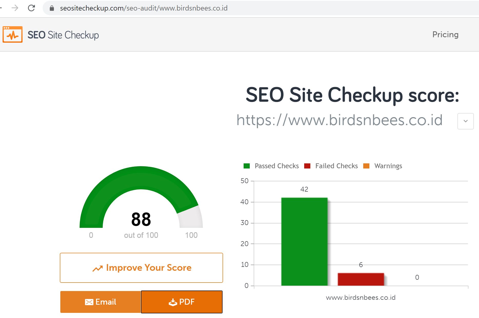Image resolution: width=479 pixels, height=318 pixels.
Task: Open the URL dropdown next to birdsnbees.co.id
Action: coord(465,121)
